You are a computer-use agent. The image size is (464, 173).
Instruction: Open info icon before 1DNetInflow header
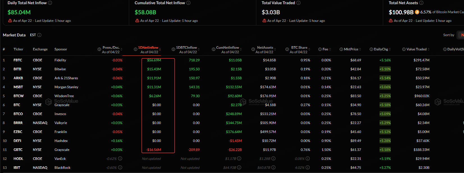136,49
